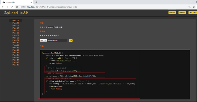Open Pass-06 in the sidebar
The image size is (197, 102).
pos(16,33)
